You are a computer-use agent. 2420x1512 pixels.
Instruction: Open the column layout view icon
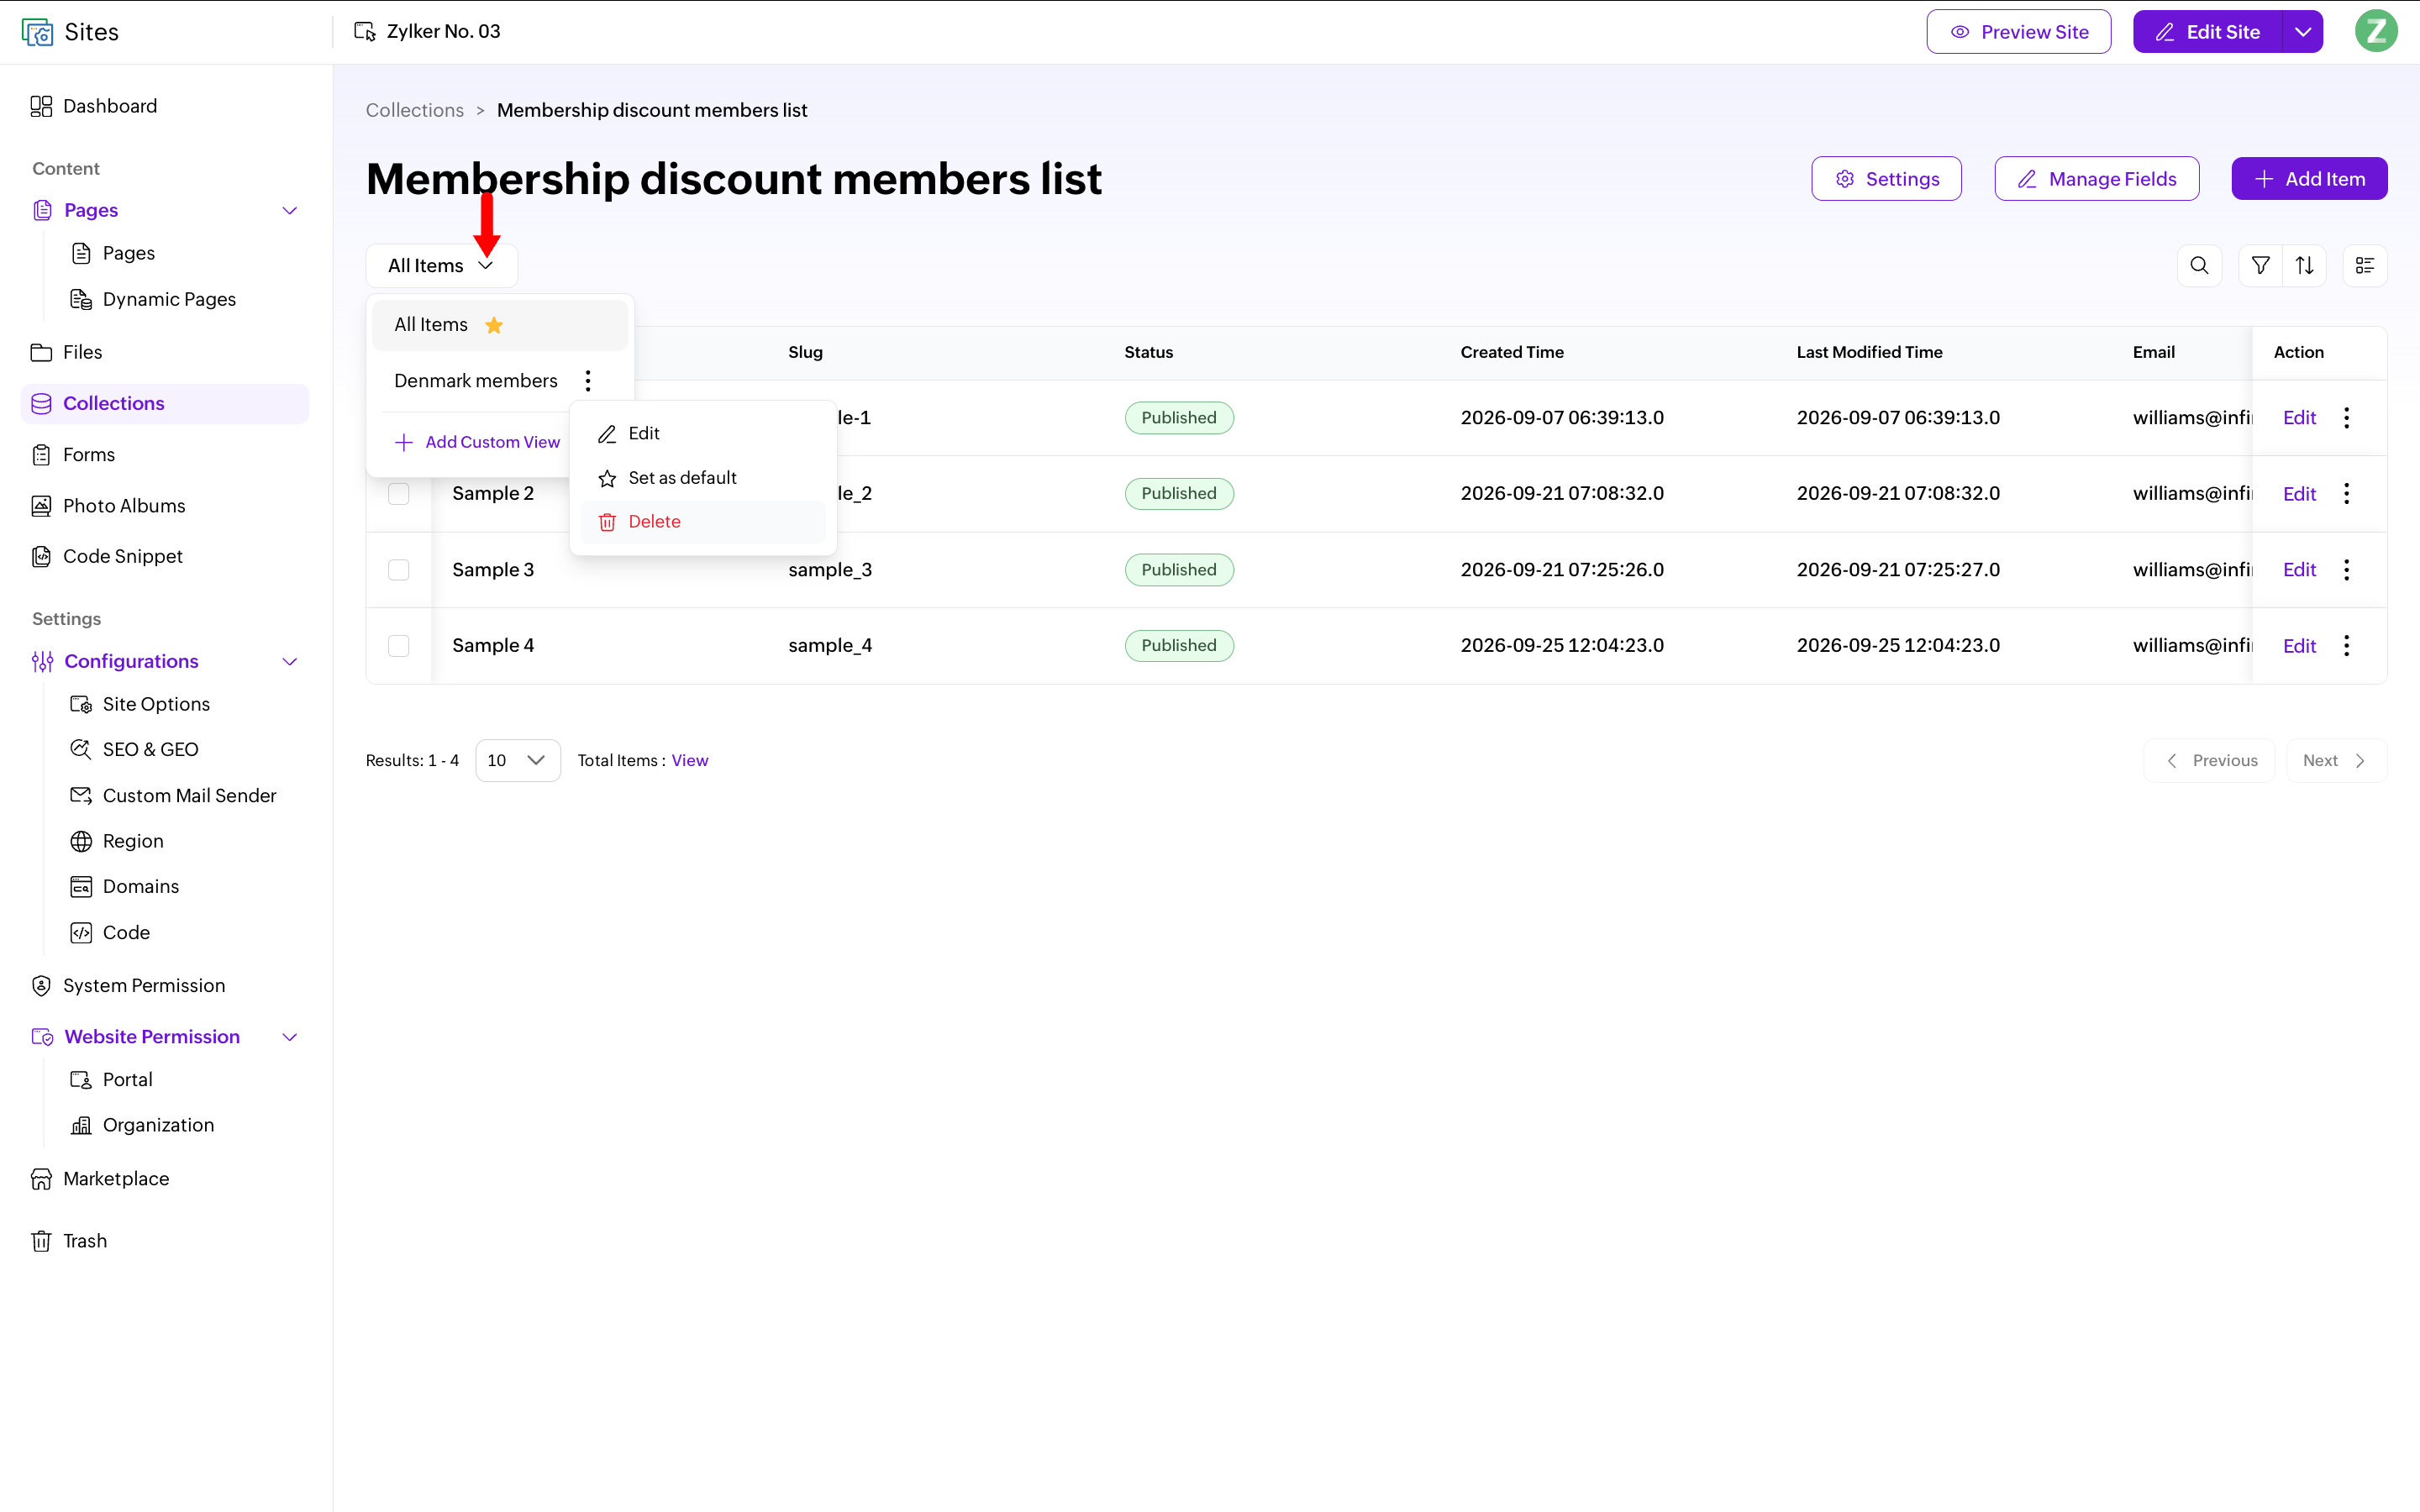pos(2365,265)
